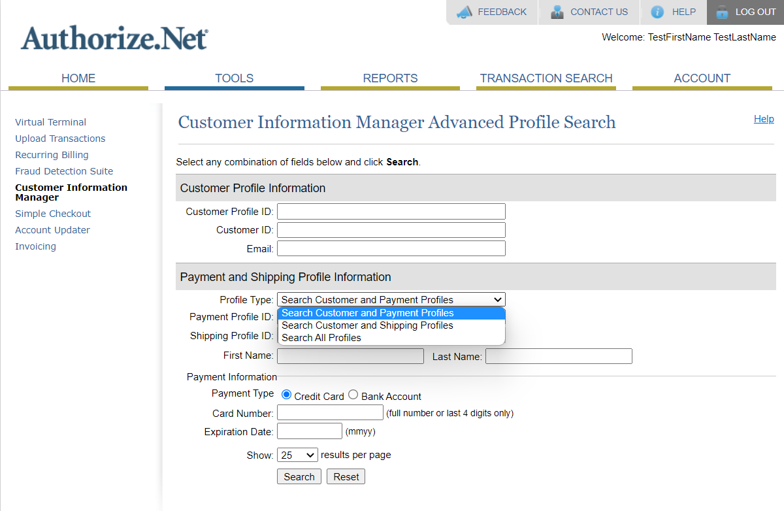Open the Help link beside page title

click(764, 119)
